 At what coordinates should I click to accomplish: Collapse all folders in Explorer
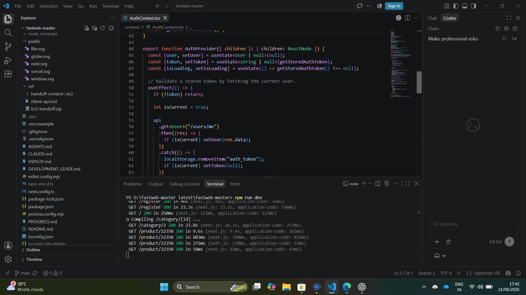click(x=111, y=28)
